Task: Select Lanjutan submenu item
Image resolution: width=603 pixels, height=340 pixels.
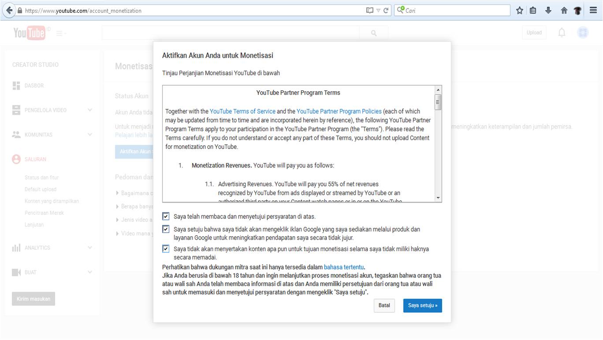Action: (x=34, y=225)
